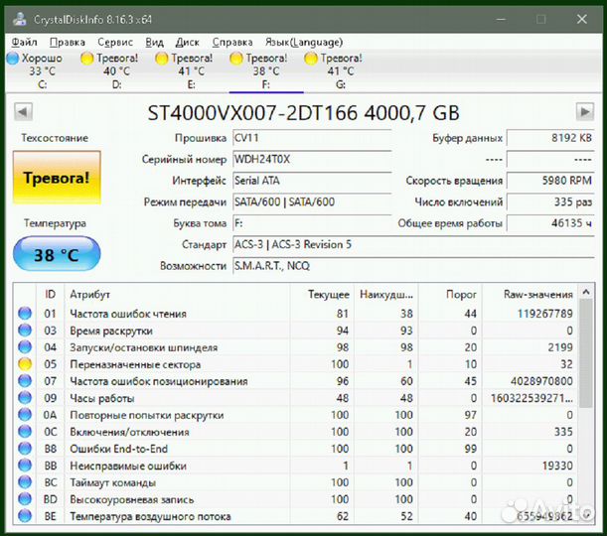
Task: Click status circle for attribute 03 row
Action: tap(25, 331)
